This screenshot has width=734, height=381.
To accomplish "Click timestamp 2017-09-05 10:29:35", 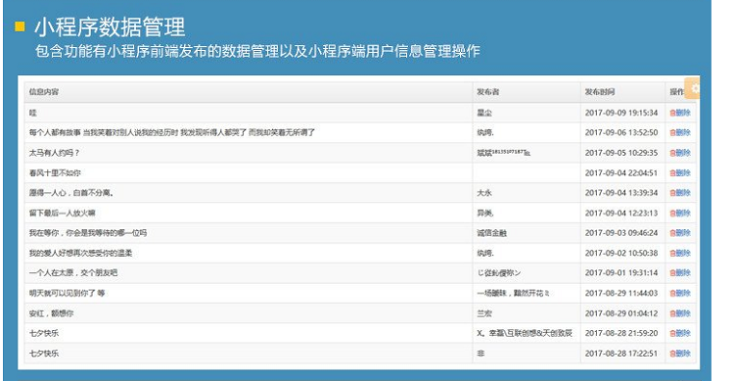I will (621, 153).
